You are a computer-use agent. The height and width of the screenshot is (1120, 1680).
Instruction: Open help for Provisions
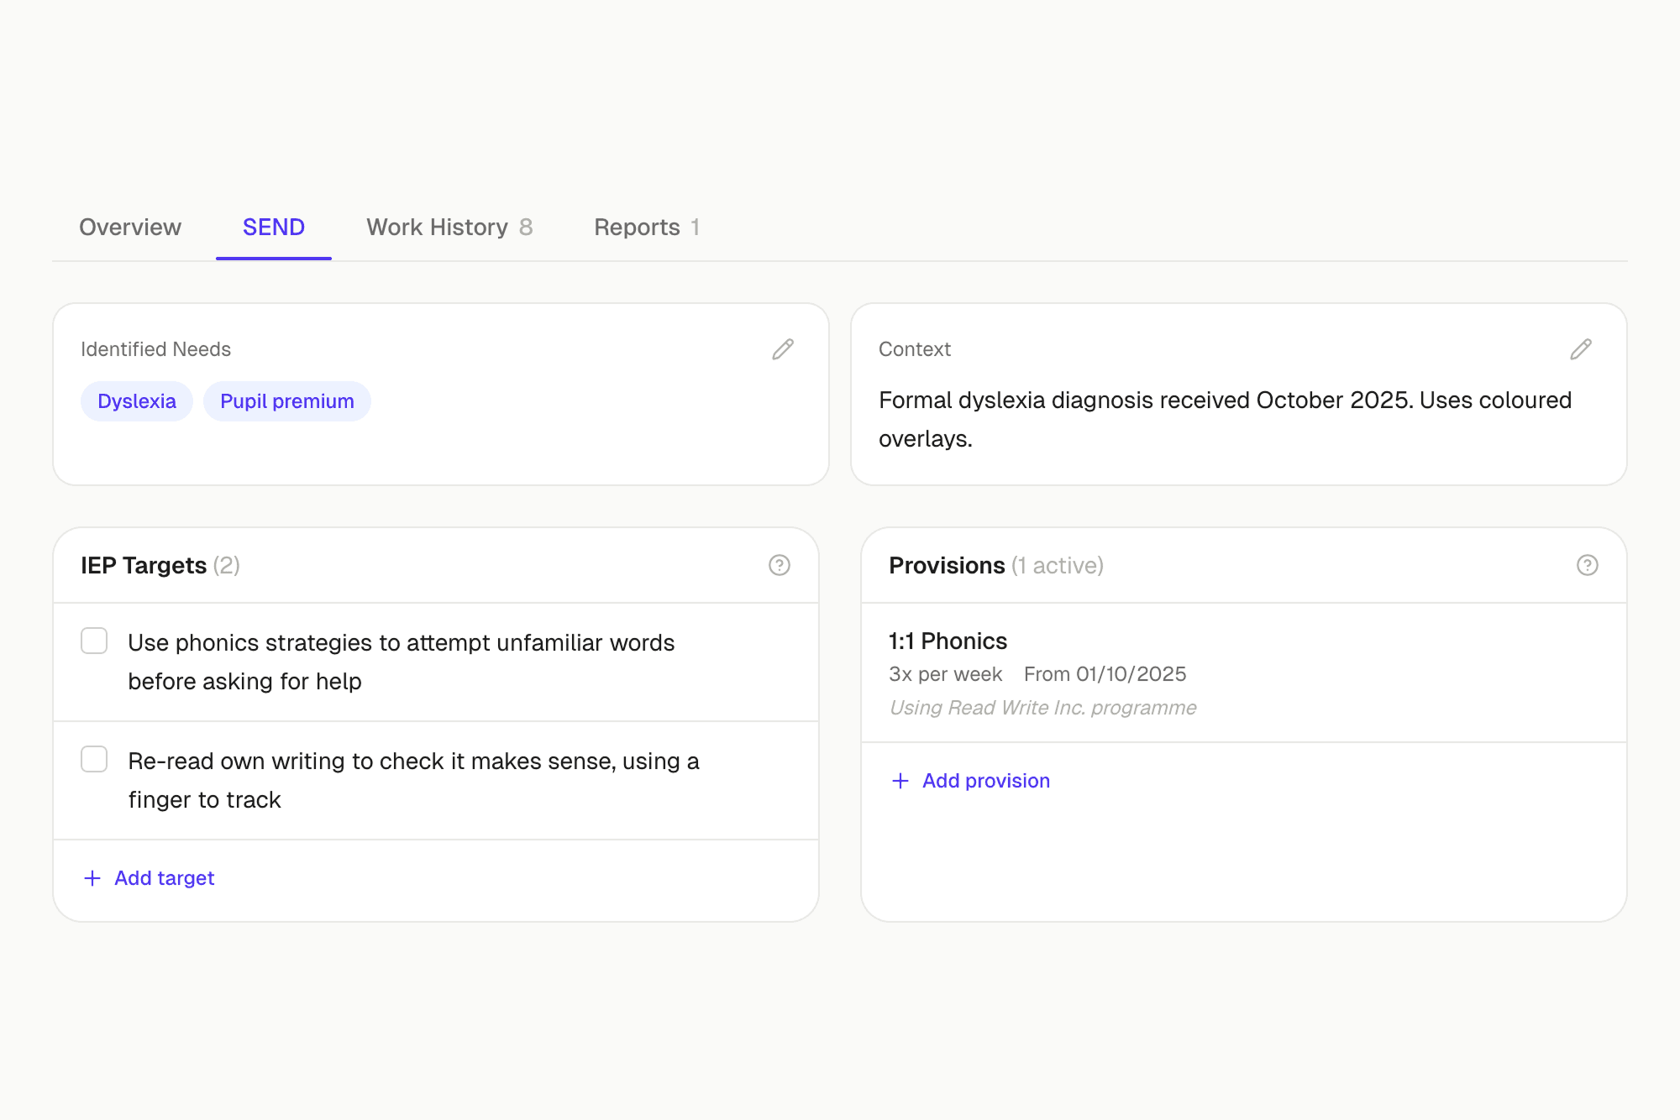(1587, 565)
